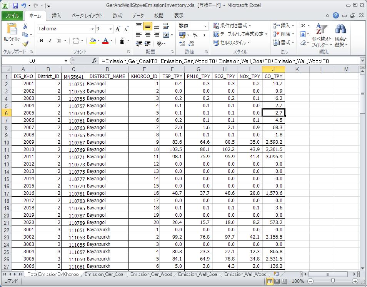The height and width of the screenshot is (287, 367).
Task: Increase font size with the large A icon
Action: pyautogui.click(x=118, y=29)
